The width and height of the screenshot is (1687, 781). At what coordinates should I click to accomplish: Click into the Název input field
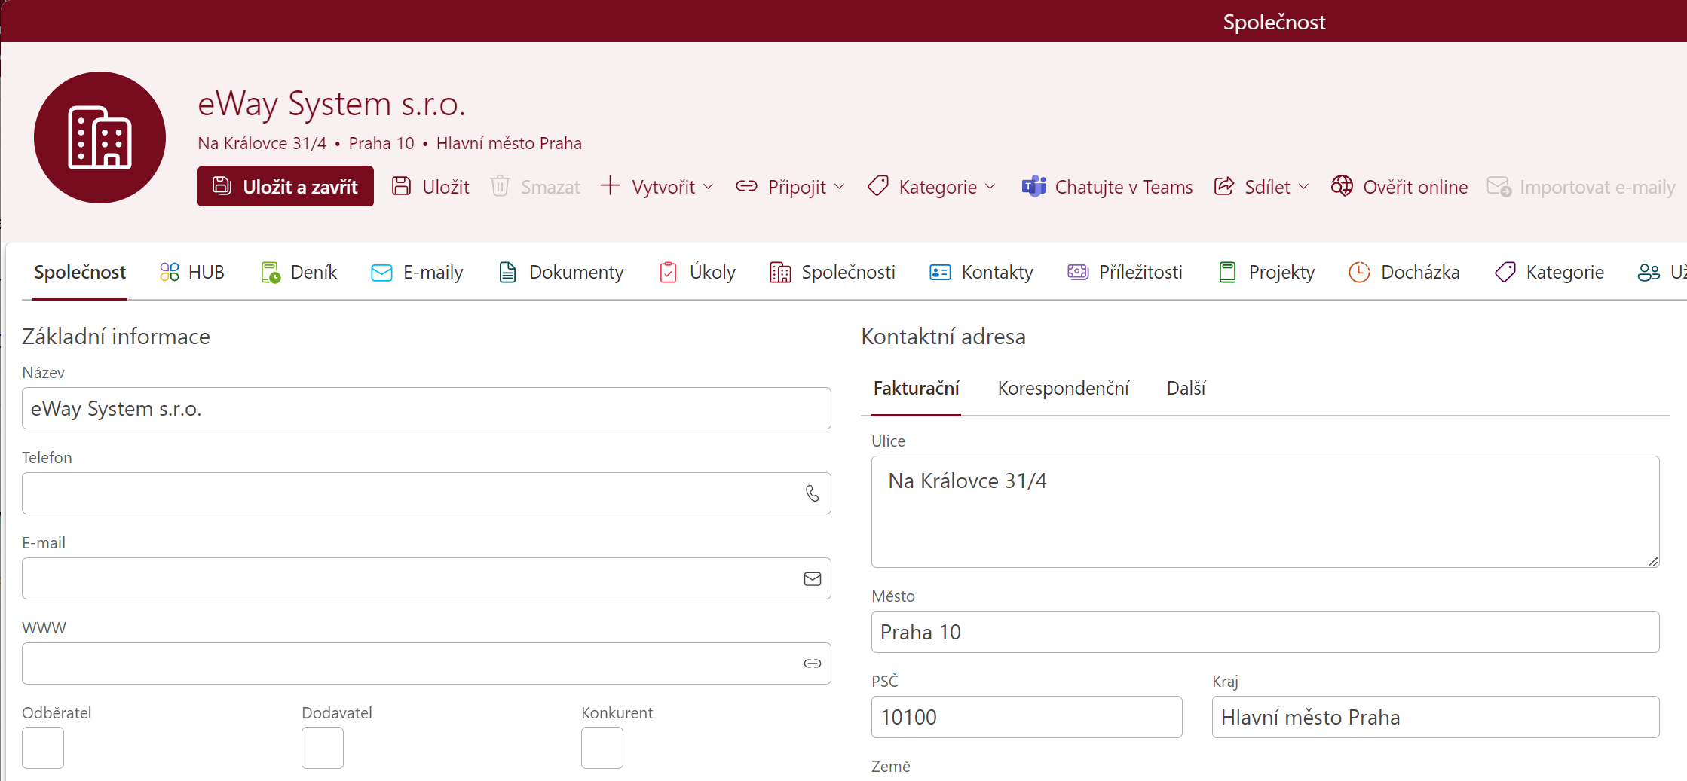click(427, 408)
